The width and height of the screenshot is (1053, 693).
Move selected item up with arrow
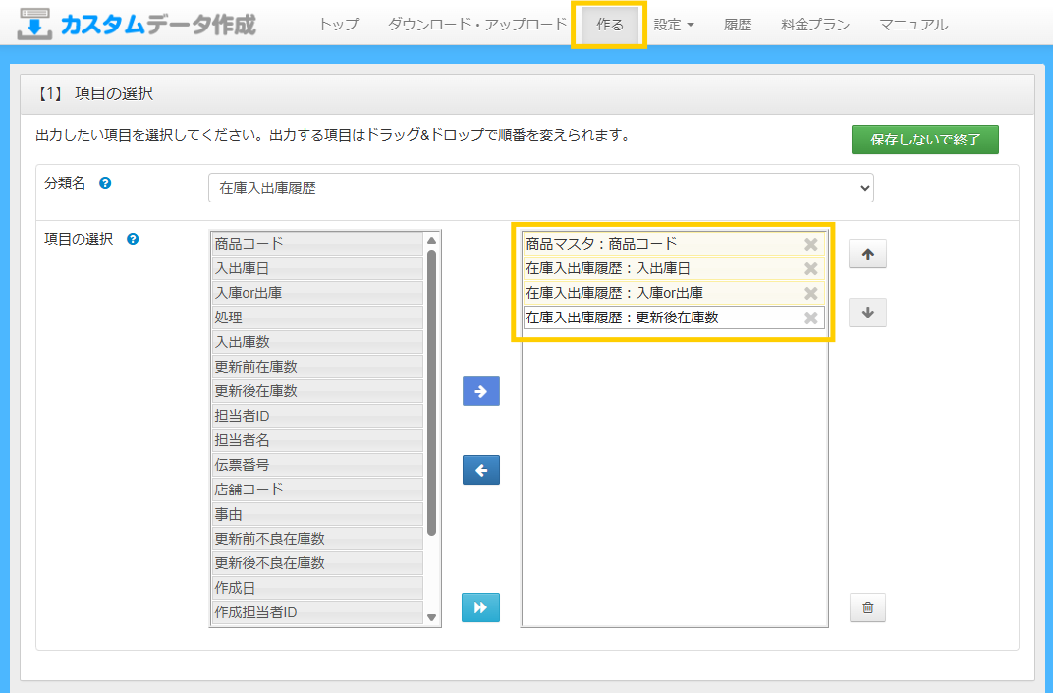point(867,254)
